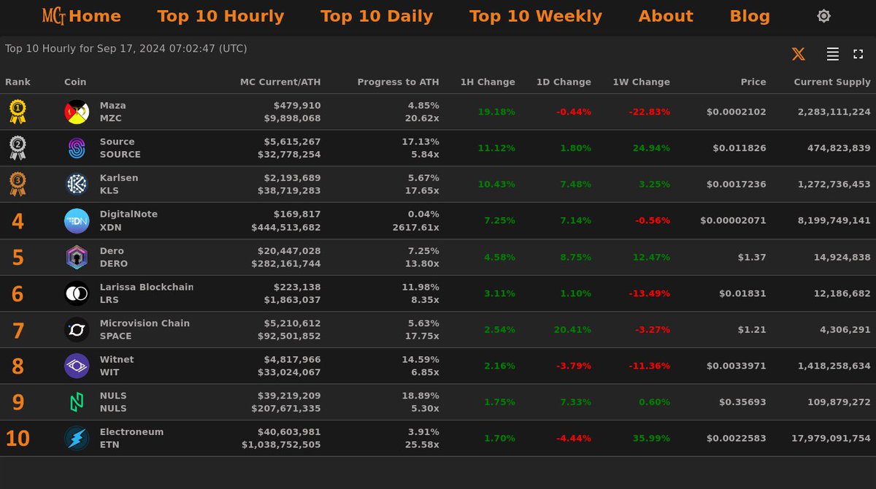Image resolution: width=876 pixels, height=489 pixels.
Task: Open the Blog page
Action: pyautogui.click(x=750, y=16)
